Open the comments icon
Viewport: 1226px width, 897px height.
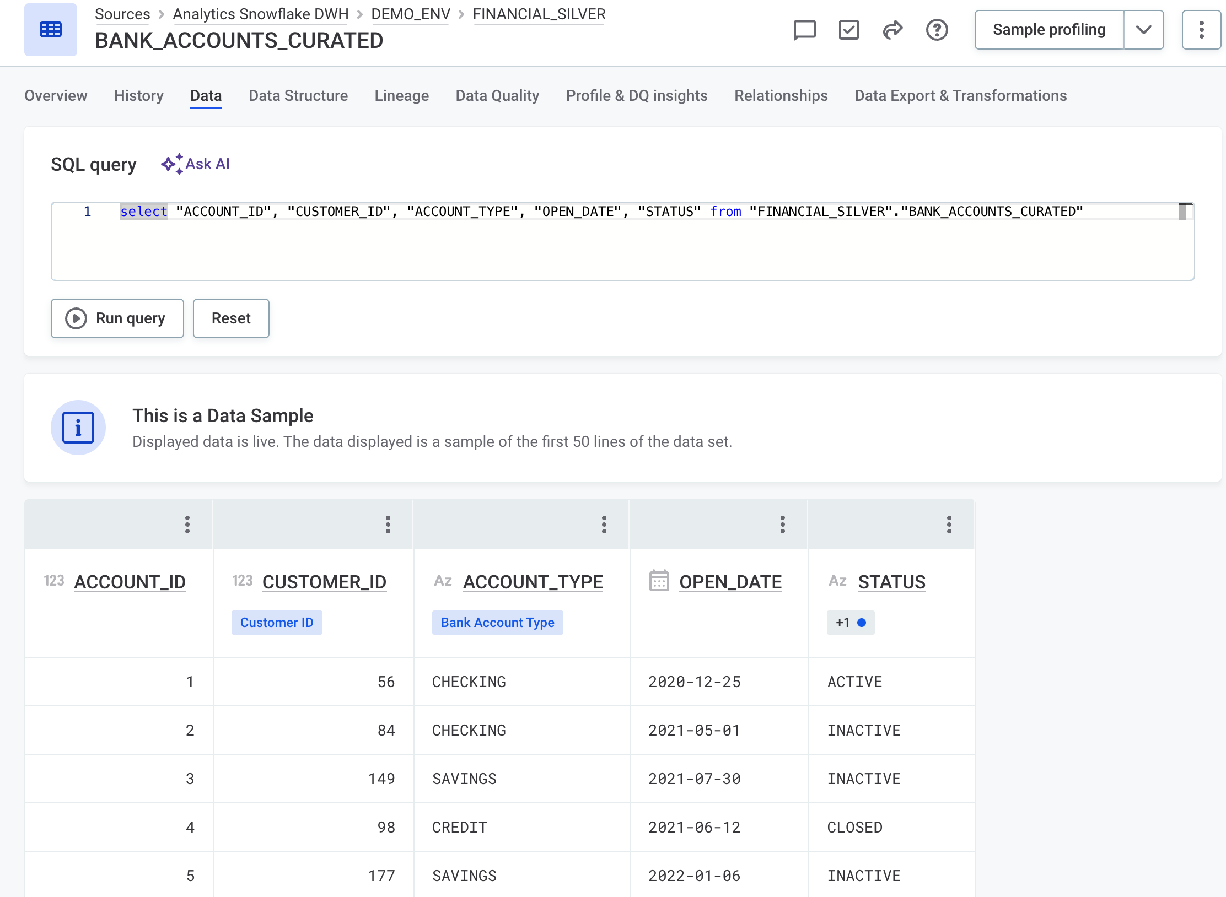click(804, 30)
